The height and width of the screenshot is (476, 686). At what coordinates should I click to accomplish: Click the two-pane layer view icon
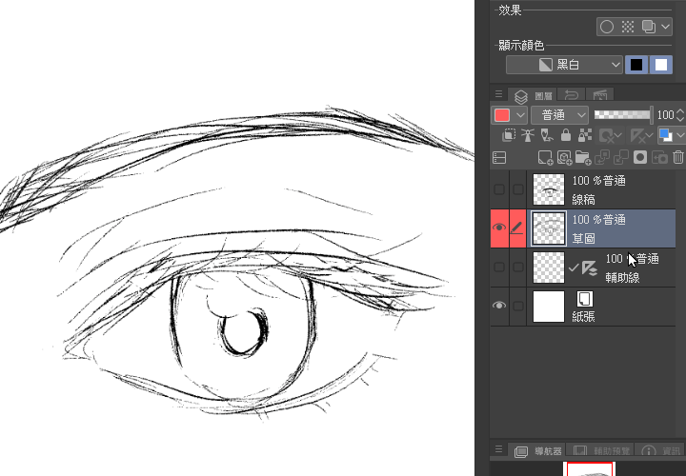click(x=499, y=157)
